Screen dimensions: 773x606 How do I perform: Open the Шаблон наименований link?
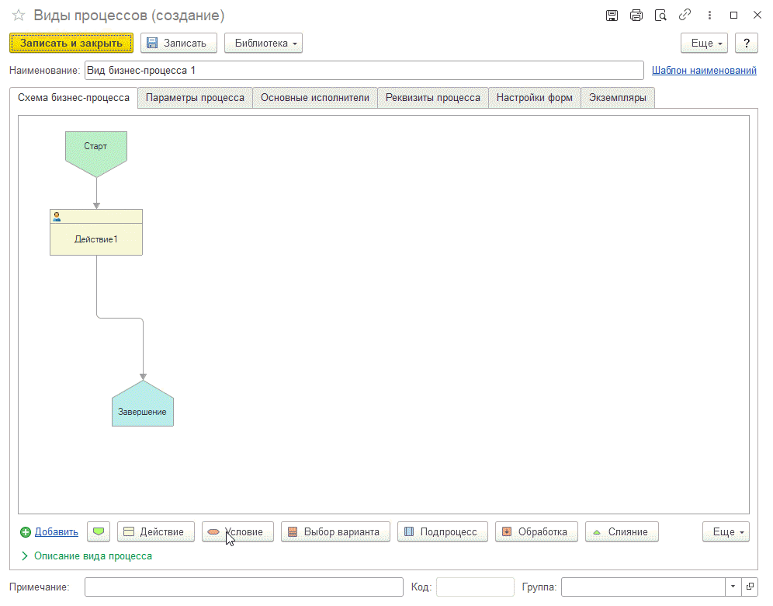click(x=704, y=71)
